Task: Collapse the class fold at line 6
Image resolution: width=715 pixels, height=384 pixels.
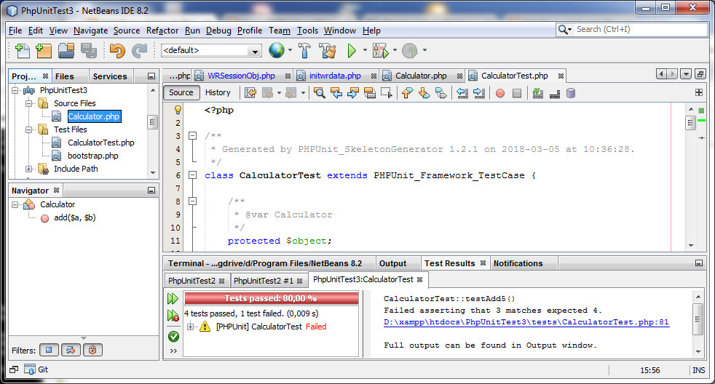Action: point(193,175)
